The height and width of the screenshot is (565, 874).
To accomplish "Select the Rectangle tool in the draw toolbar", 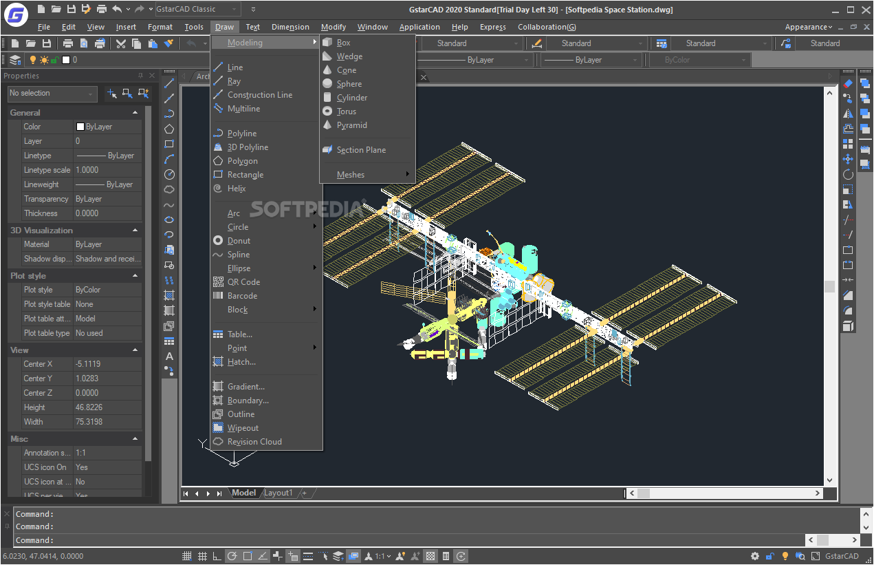I will 169,144.
